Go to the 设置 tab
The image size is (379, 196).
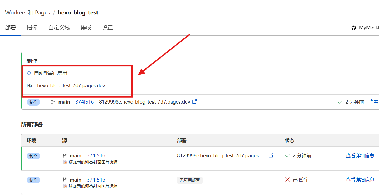(107, 27)
